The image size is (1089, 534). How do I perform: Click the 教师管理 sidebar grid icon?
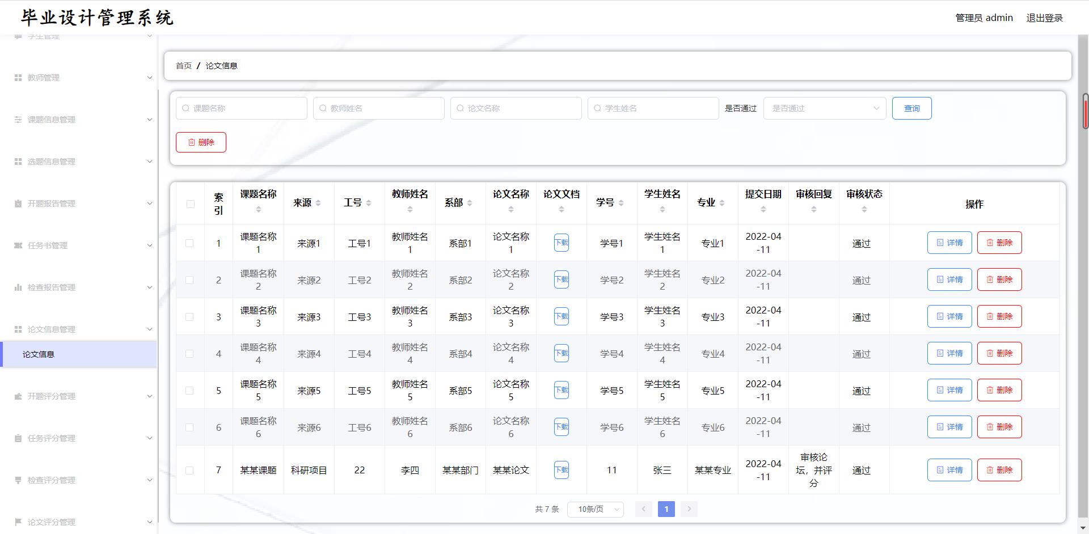tap(18, 78)
